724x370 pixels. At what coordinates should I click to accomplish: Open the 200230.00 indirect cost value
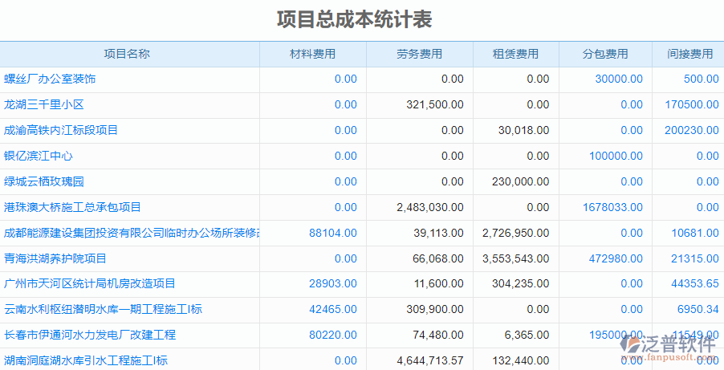point(691,130)
